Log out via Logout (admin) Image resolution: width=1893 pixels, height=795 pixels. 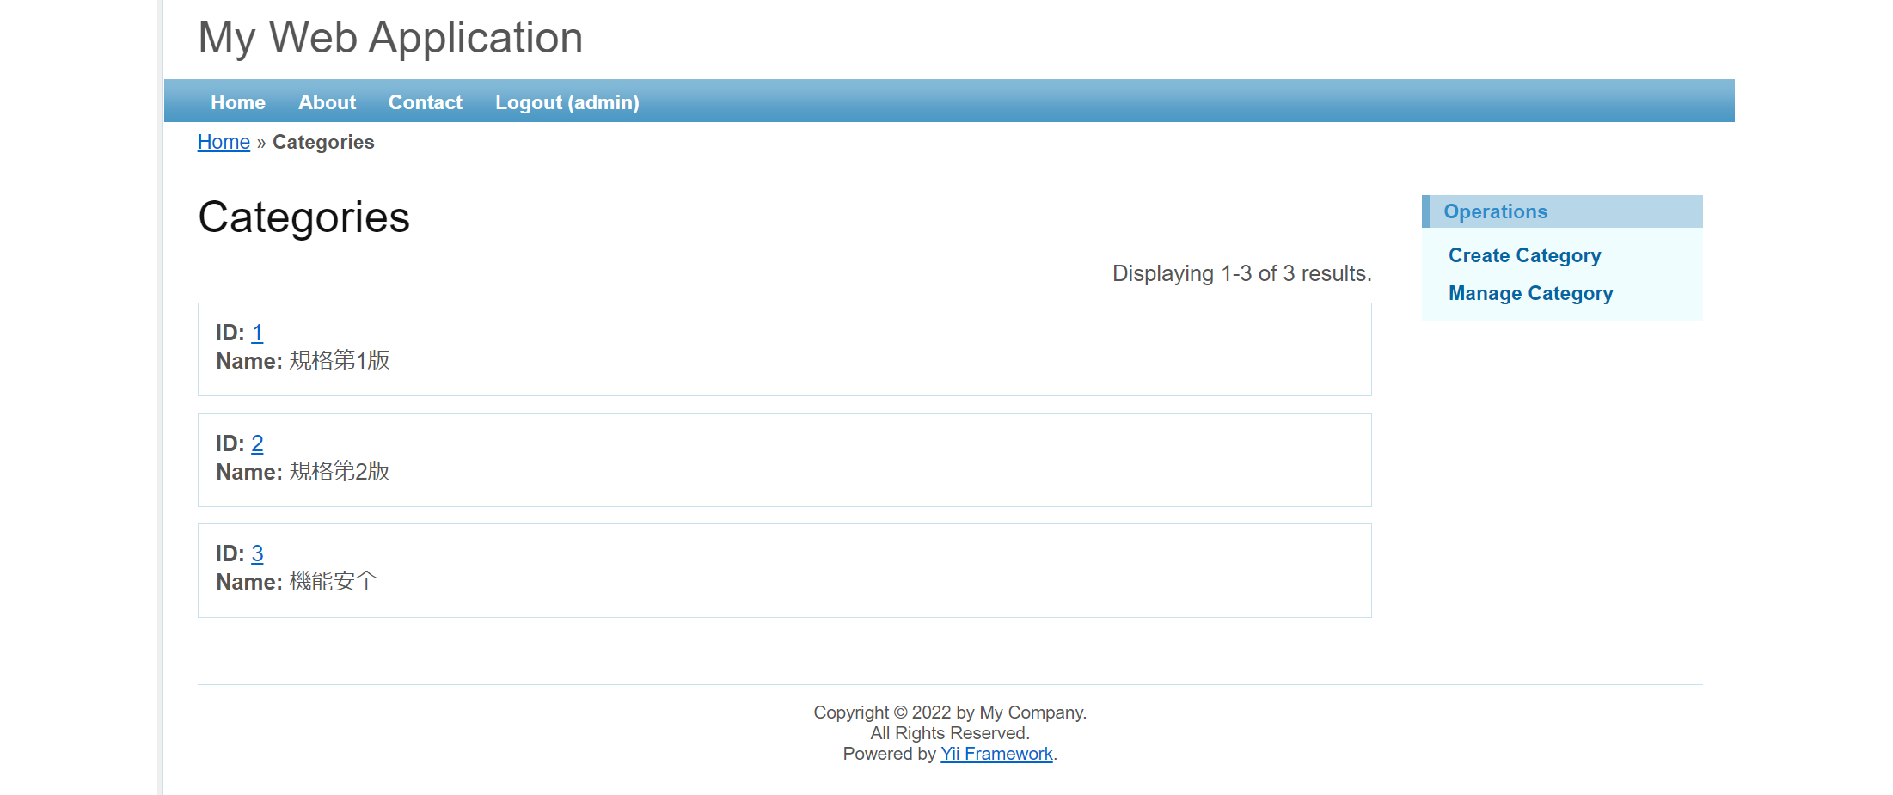pyautogui.click(x=567, y=102)
